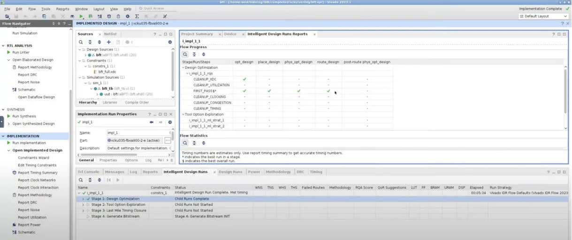
Task: Click Run Synthesis in Flow Navigator
Action: click(x=24, y=116)
